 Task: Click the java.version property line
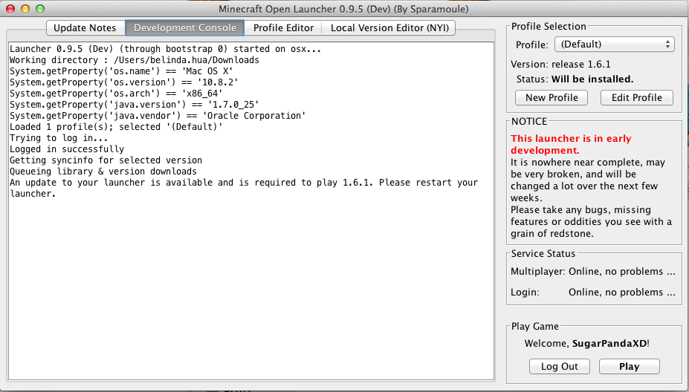(135, 105)
